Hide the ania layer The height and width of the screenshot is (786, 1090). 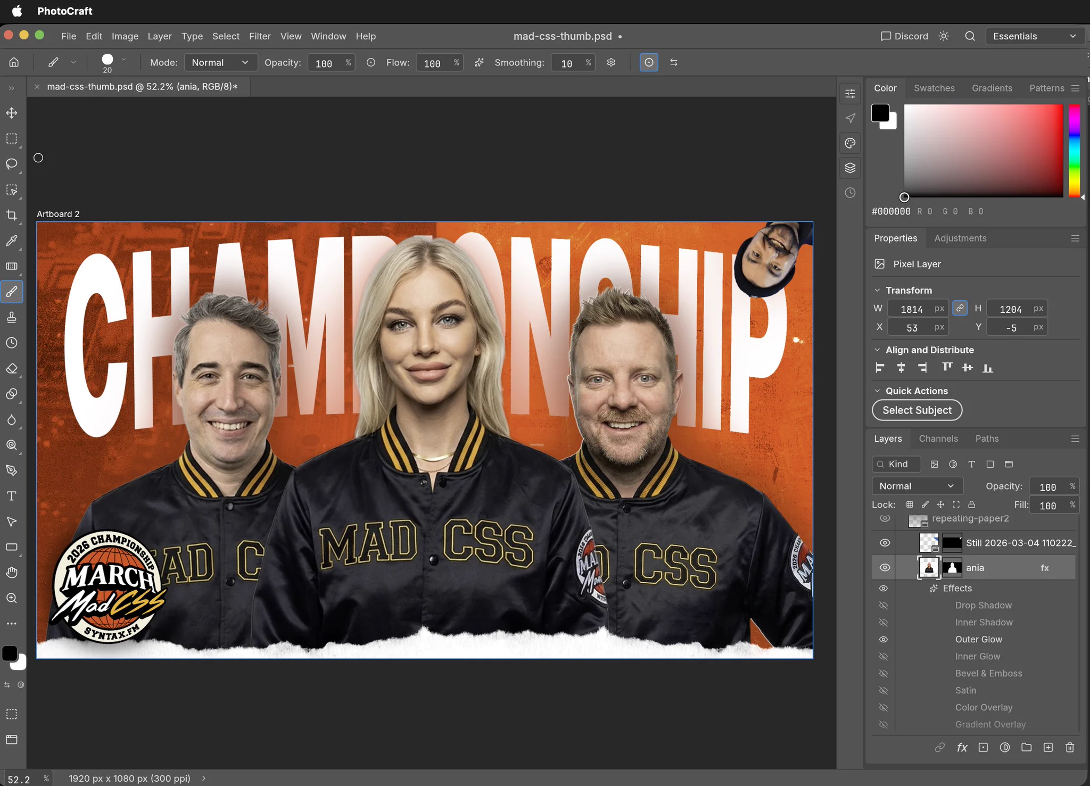coord(885,568)
